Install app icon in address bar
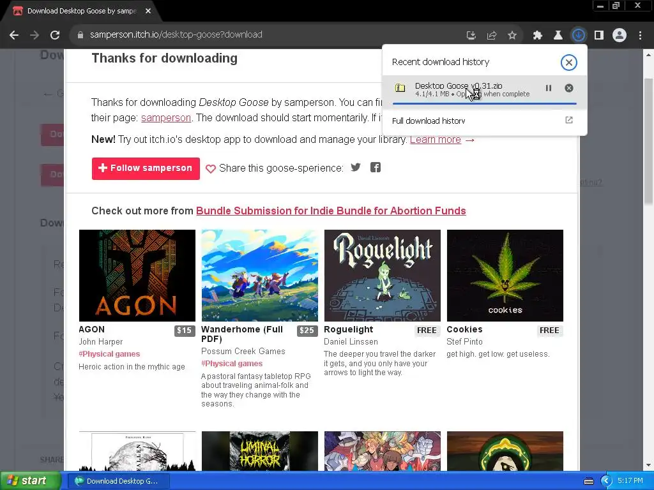The height and width of the screenshot is (490, 654). point(471,36)
